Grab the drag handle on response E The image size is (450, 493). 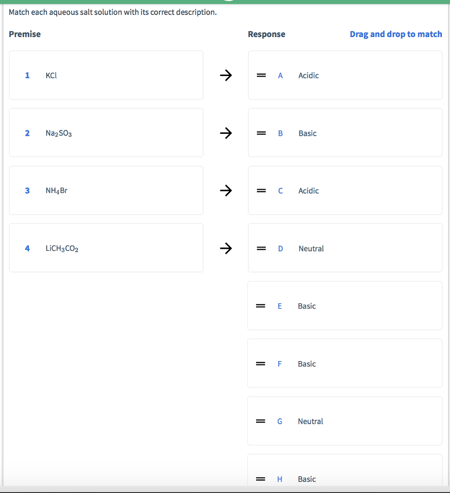(x=260, y=306)
